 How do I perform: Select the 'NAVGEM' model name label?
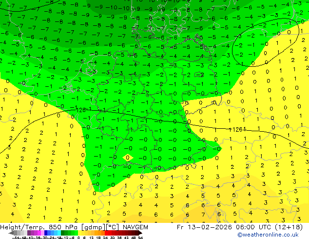coord(135,227)
